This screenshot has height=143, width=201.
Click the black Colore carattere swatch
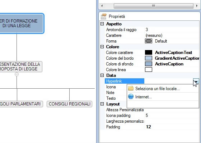149,53
